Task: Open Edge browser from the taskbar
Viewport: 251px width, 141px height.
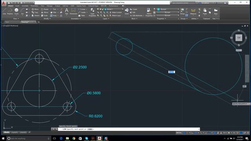Action: pos(61,138)
